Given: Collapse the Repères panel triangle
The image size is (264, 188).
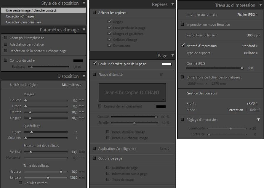Looking at the screenshot, I should pyautogui.click(x=172, y=4).
